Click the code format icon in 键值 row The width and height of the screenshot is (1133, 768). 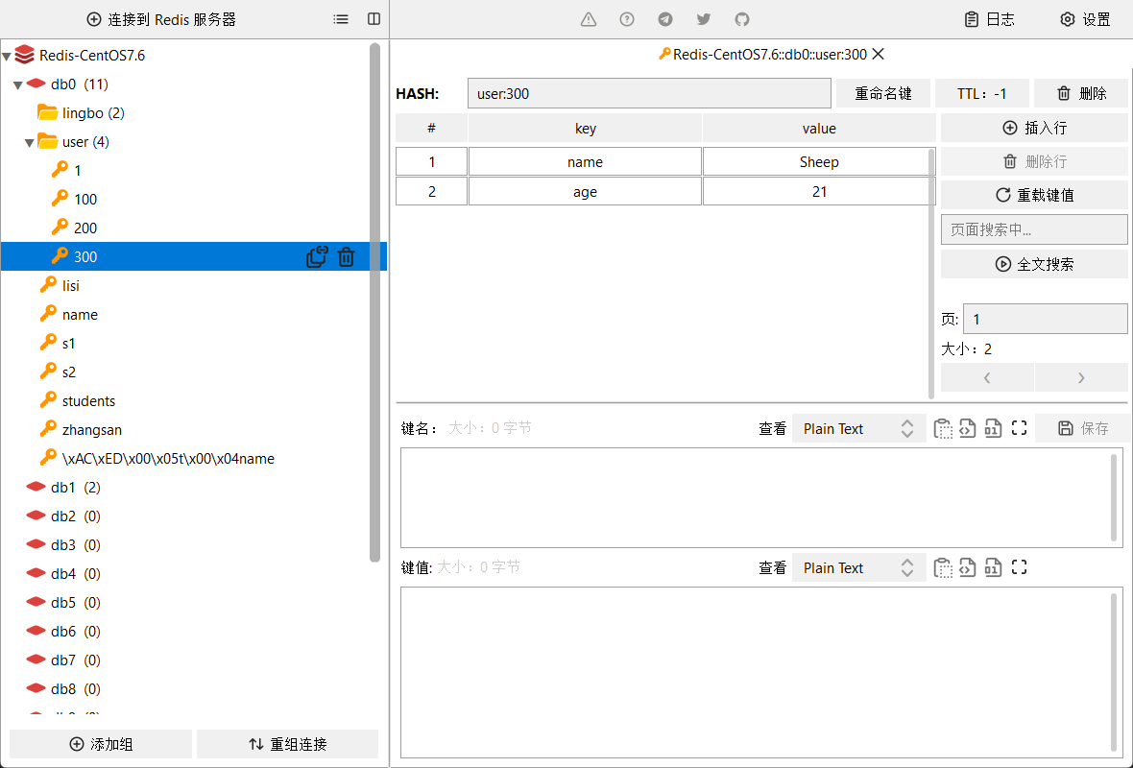click(968, 568)
